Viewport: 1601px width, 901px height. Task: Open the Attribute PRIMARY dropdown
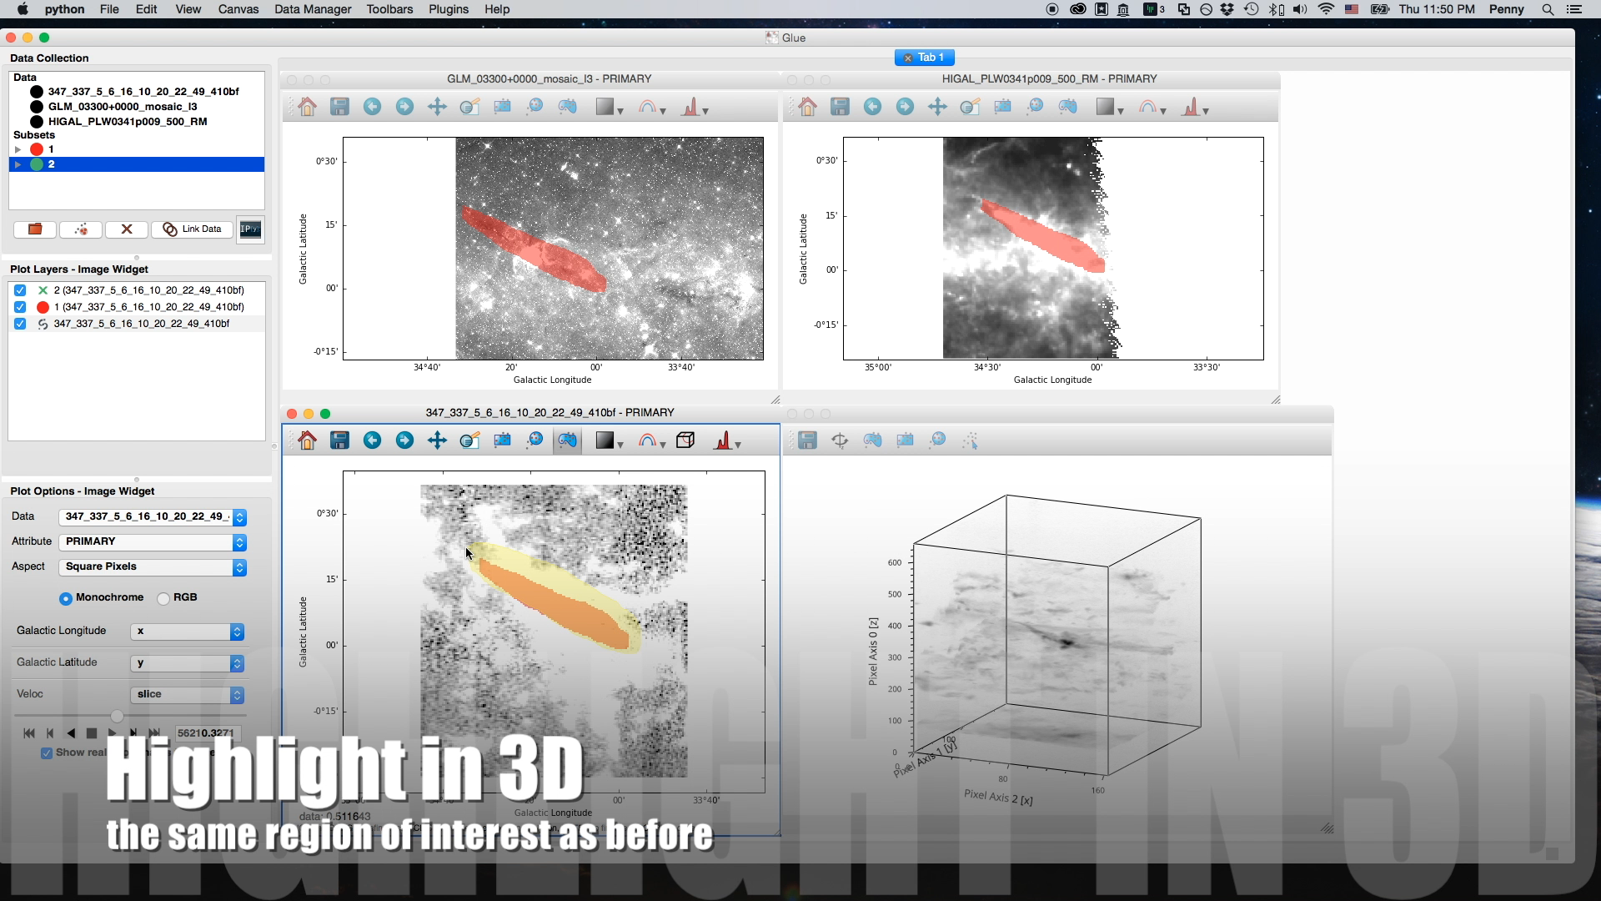[x=153, y=542]
